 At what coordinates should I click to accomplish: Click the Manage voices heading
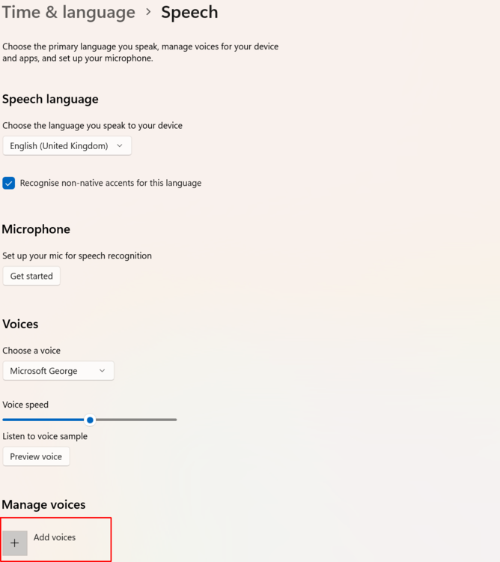[43, 504]
